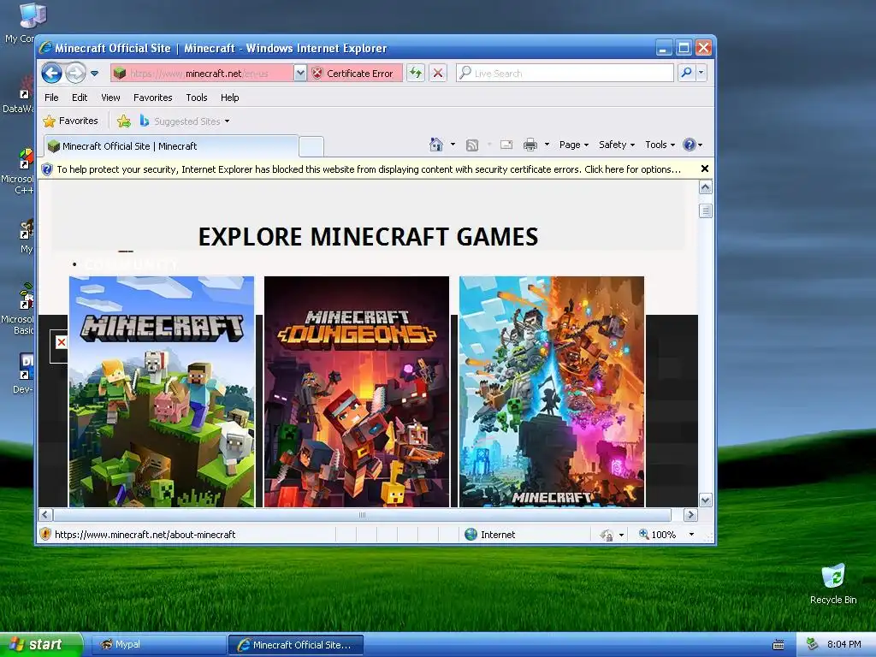Open the zoom level dropdown arrow
The image size is (876, 657).
coord(691,534)
